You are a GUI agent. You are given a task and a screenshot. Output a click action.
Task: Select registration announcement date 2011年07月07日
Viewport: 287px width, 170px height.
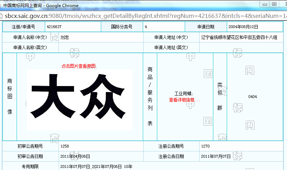216,156
